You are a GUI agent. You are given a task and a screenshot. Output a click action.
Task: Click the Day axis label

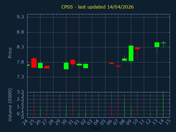[x=95, y=128]
